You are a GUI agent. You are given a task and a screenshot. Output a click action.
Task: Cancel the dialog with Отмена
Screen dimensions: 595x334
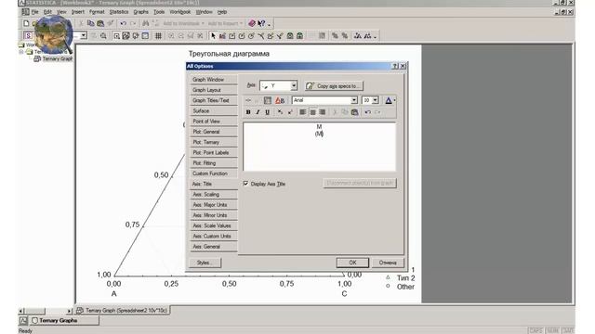click(388, 263)
